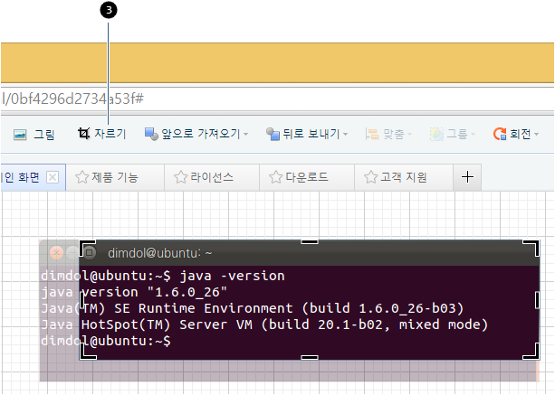
Task: Expand the 그룹 dropdown arrow
Action: [x=473, y=135]
